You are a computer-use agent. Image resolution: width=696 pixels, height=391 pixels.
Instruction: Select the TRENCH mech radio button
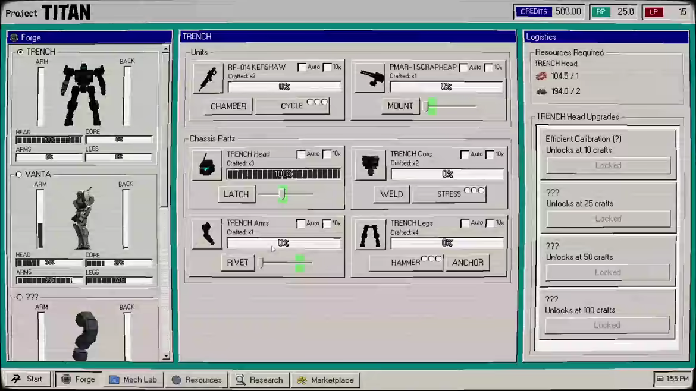click(20, 52)
